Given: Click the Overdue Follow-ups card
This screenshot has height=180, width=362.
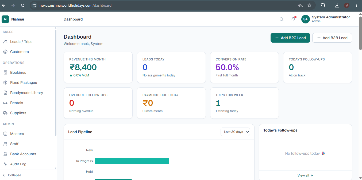Looking at the screenshot, I should pos(98,103).
